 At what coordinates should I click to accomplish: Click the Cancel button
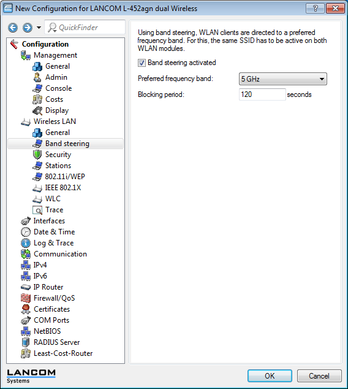[319, 376]
